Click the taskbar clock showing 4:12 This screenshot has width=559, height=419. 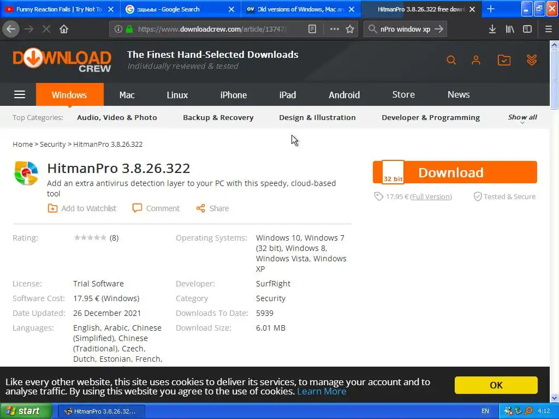point(544,411)
